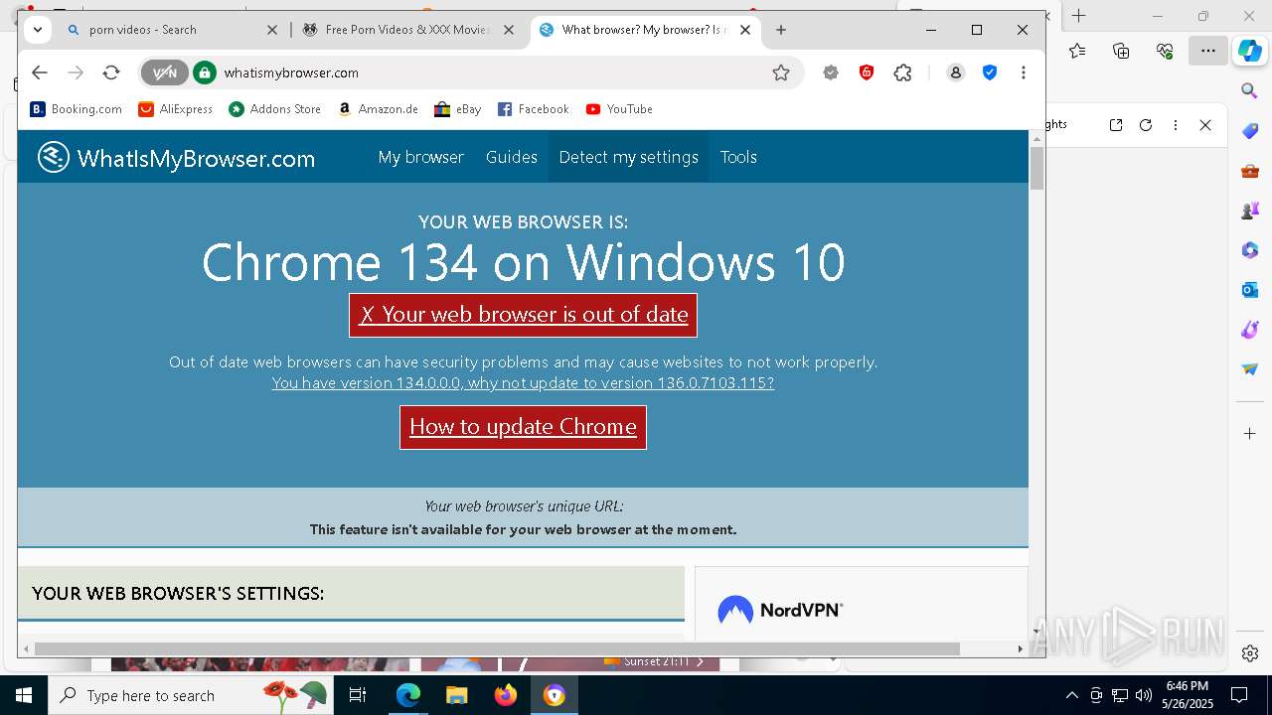Add a sidebar app with plus icon

[1250, 433]
